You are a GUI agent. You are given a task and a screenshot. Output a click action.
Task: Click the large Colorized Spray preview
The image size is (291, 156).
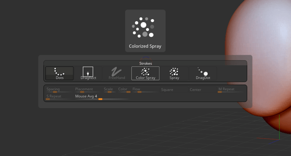tap(145, 31)
